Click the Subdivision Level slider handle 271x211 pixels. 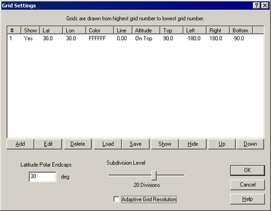click(154, 175)
